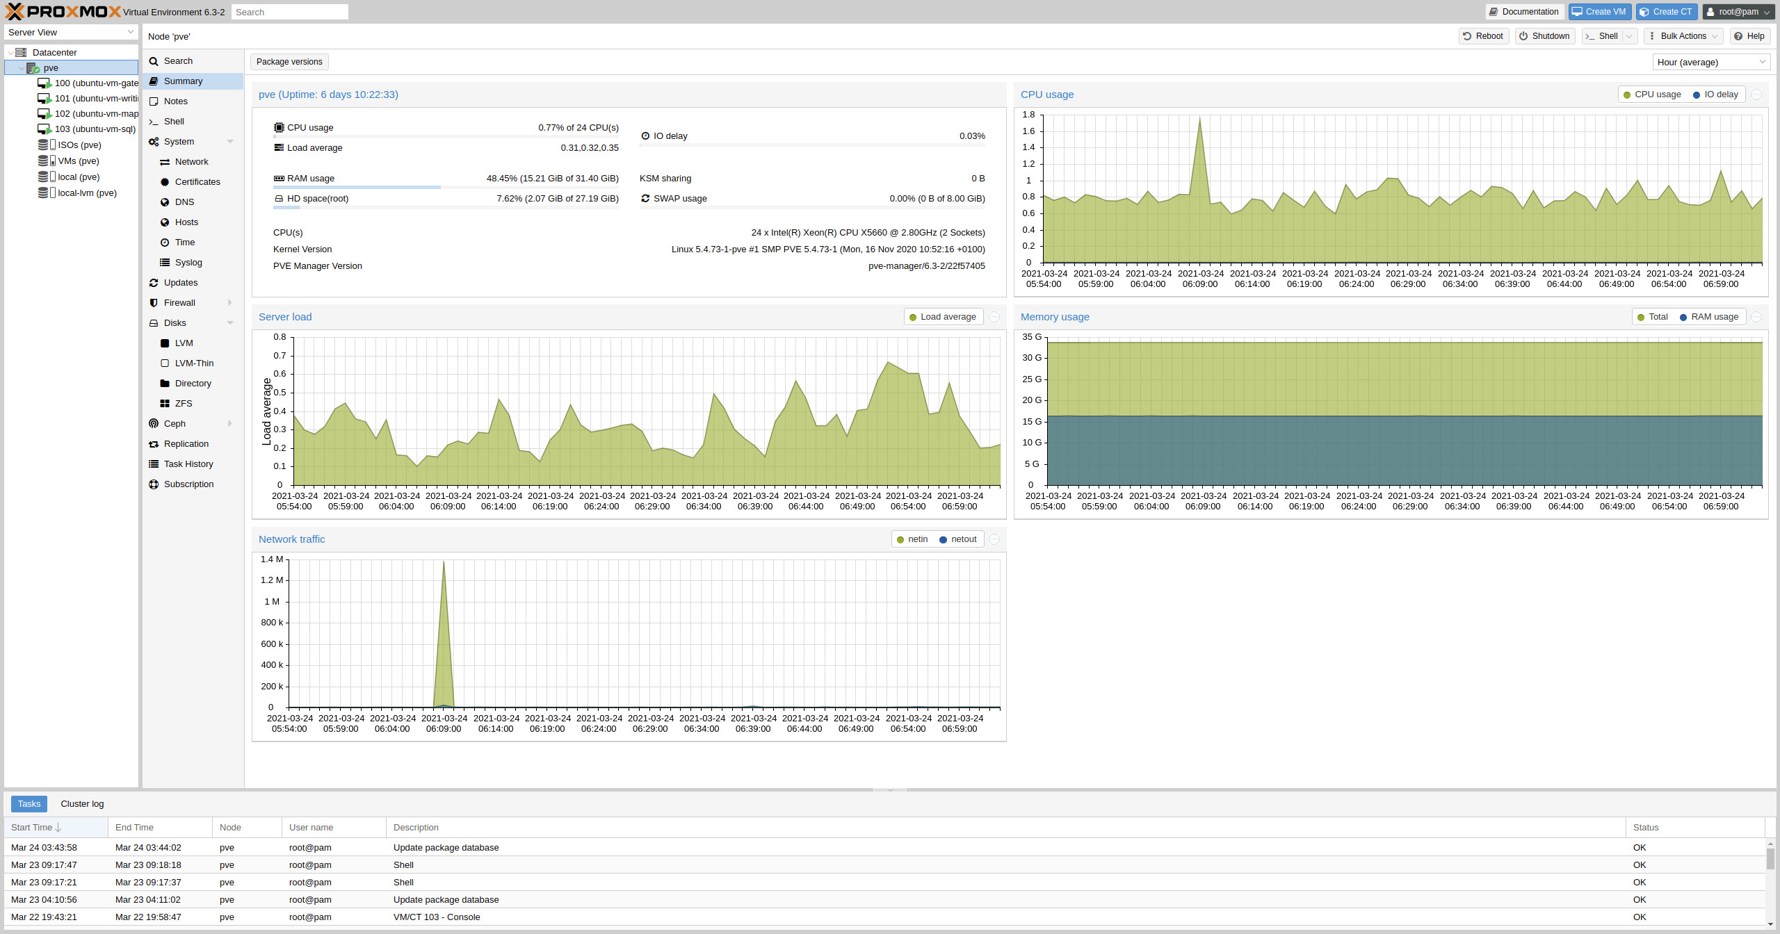Toggle the IO delay legend series
The height and width of the screenshot is (934, 1780).
[1715, 95]
